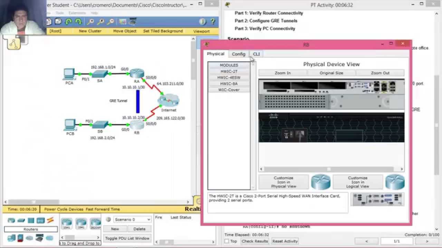Click the HWIC-2T module preview thumbnail

point(377,199)
